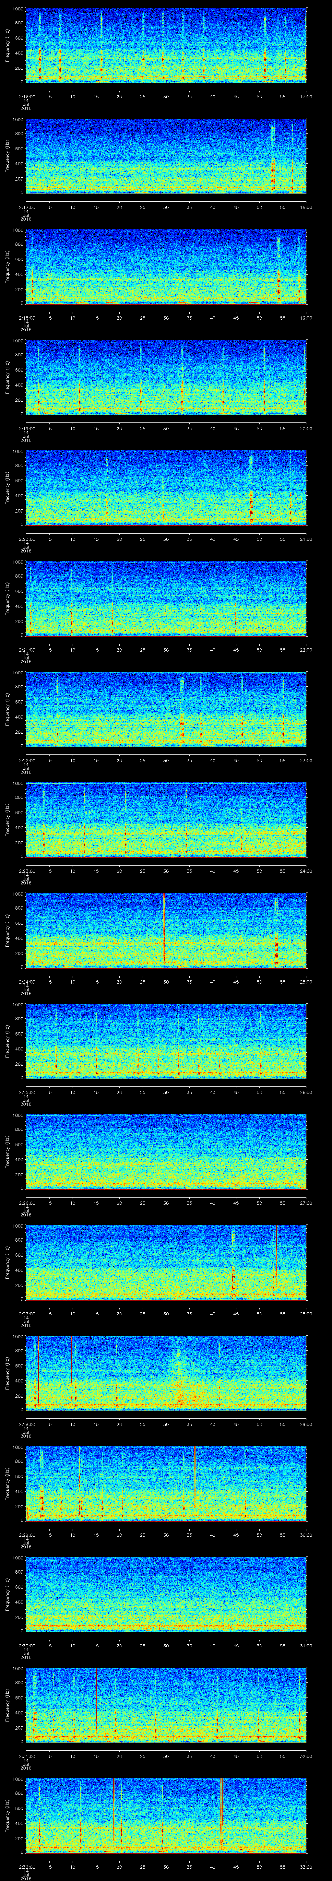Screen dimensions: 332x1881
Task: Click the '2:18:00' start time label
Action: tap(26, 318)
